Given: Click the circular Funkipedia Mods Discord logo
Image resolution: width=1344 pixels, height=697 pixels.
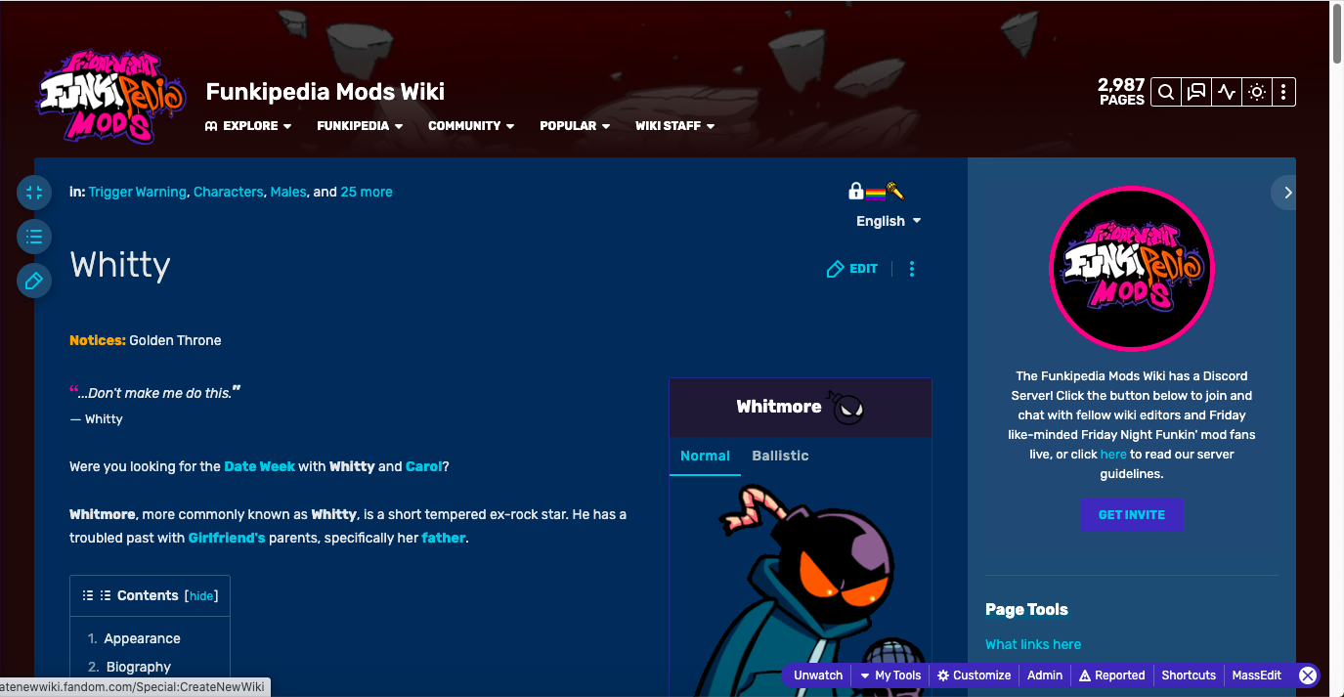Looking at the screenshot, I should [1131, 268].
